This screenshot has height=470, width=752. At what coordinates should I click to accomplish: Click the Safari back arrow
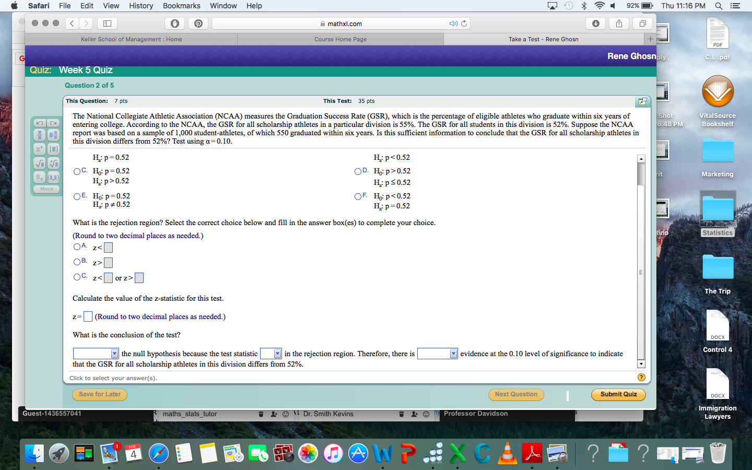(73, 23)
